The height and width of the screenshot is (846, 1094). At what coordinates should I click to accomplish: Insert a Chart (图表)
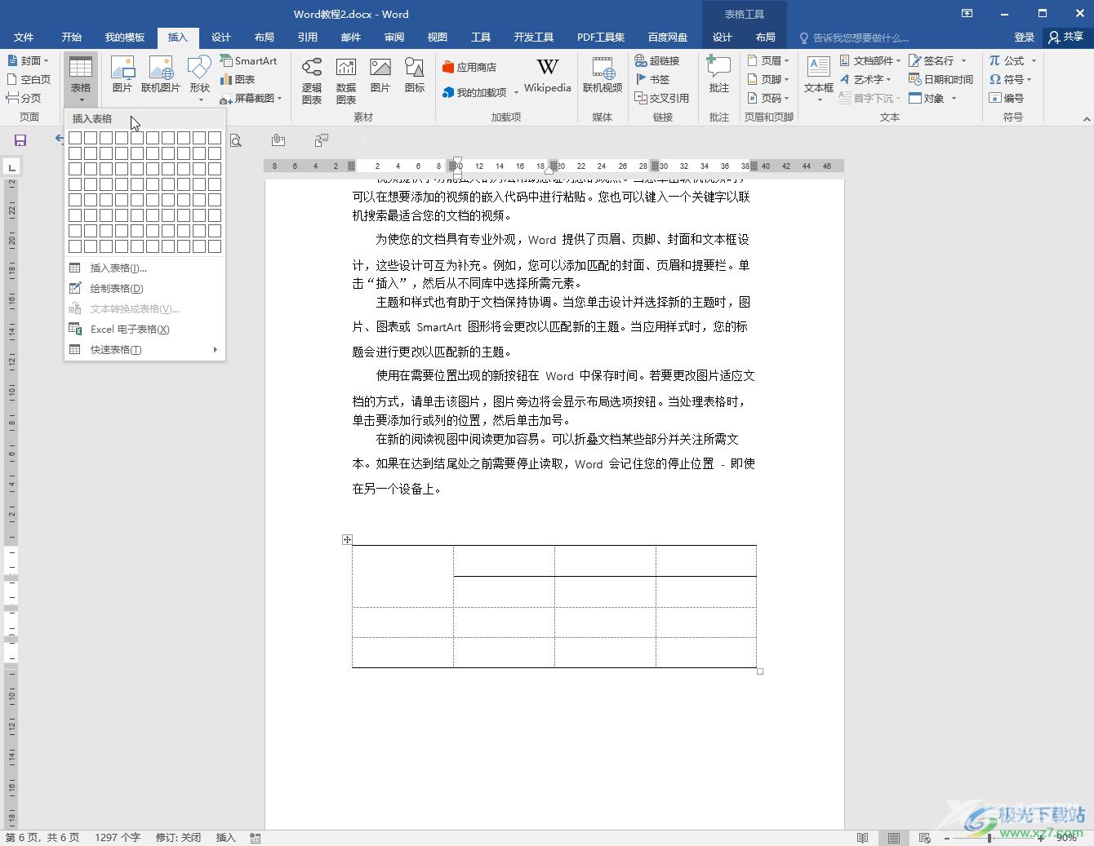tap(238, 79)
